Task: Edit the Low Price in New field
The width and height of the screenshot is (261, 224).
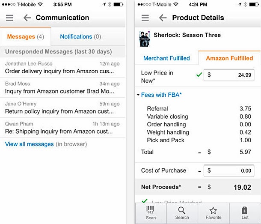Action: pos(229,75)
